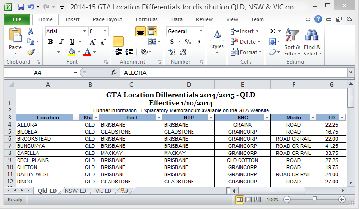Viewport: 359px width, 209px height.
Task: Click the Cut scissors icon
Action: (31, 31)
